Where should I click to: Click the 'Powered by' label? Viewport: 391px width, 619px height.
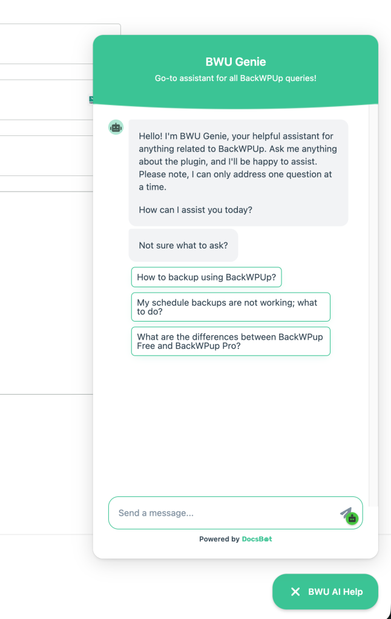[220, 539]
